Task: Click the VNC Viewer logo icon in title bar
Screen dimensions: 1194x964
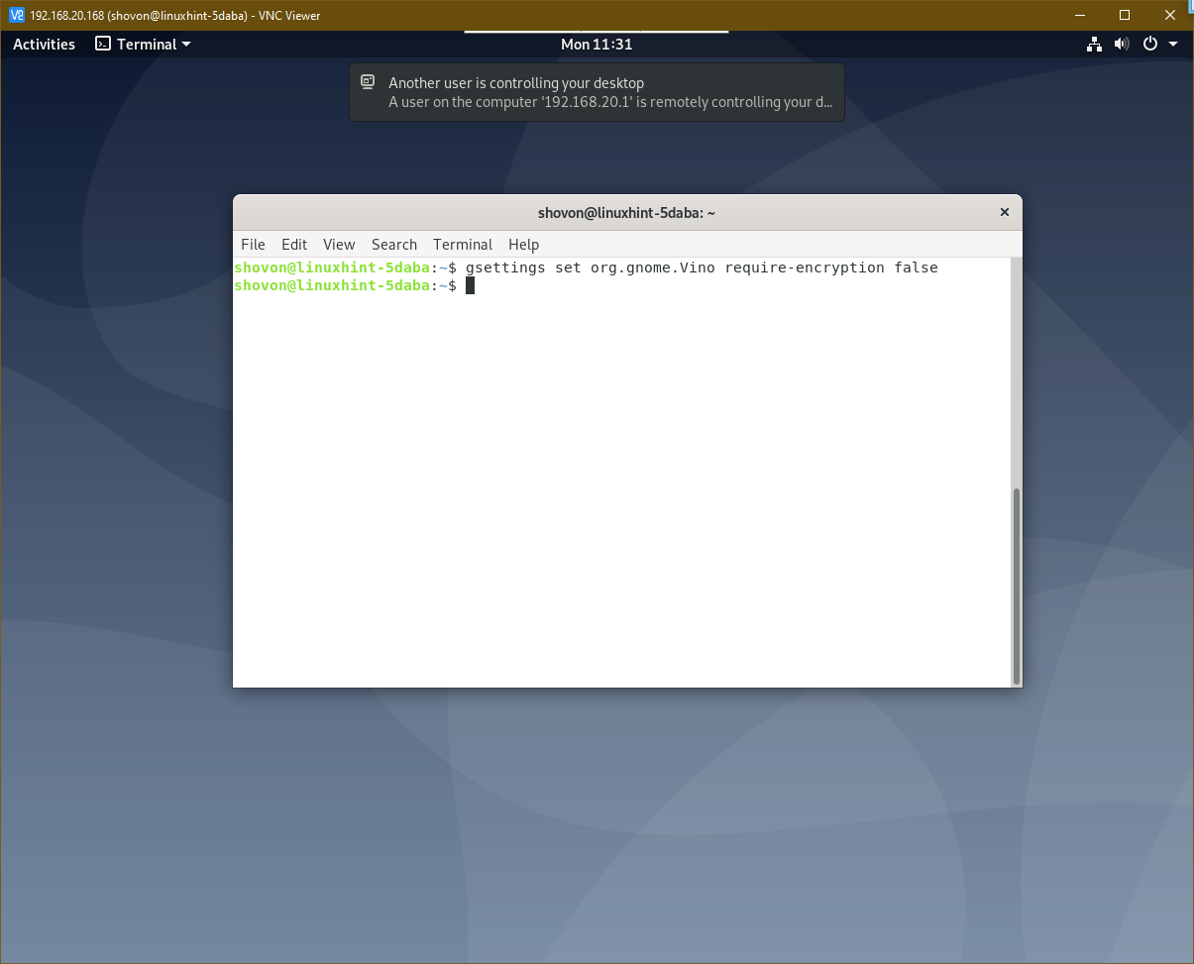Action: [17, 15]
